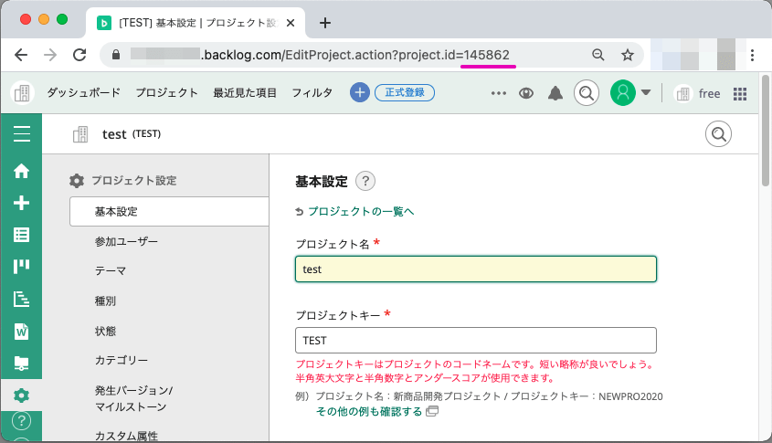Select カテゴリー in project settings menu
The width and height of the screenshot is (772, 443).
(x=122, y=360)
